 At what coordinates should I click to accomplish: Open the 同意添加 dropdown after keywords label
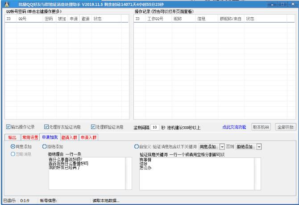(x=212, y=147)
